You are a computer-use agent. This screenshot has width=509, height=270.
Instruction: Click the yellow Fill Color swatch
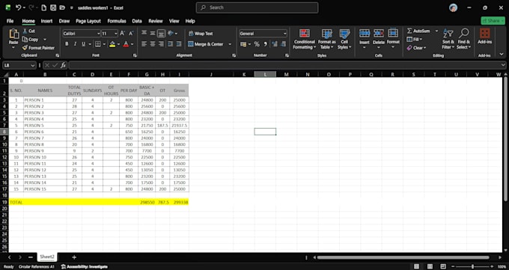[112, 44]
